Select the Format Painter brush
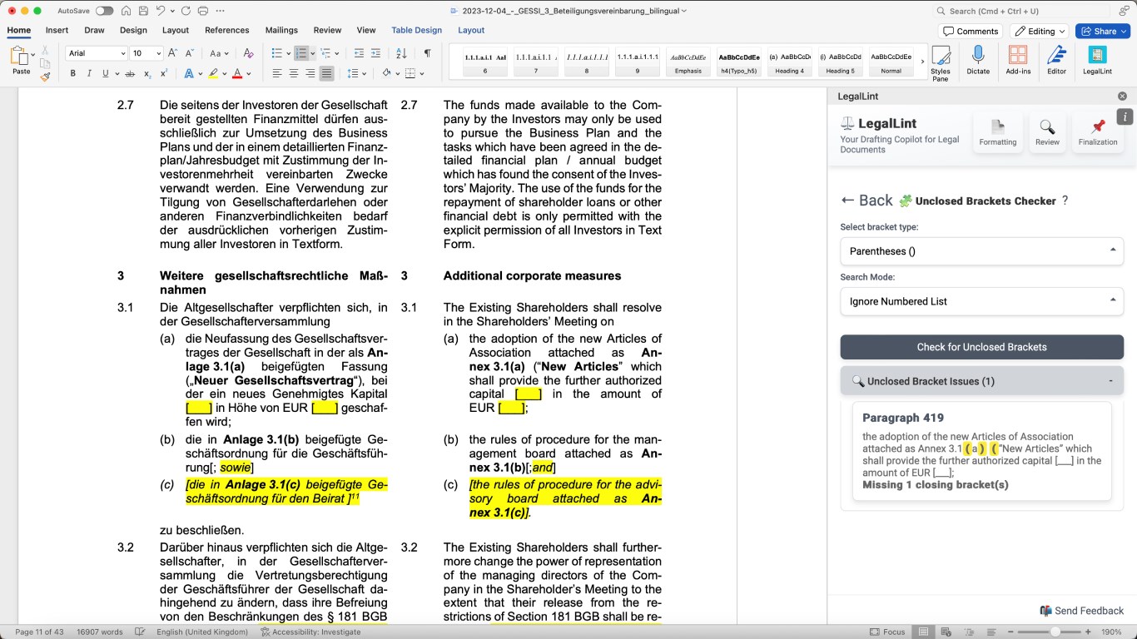The width and height of the screenshot is (1137, 639). [45, 76]
